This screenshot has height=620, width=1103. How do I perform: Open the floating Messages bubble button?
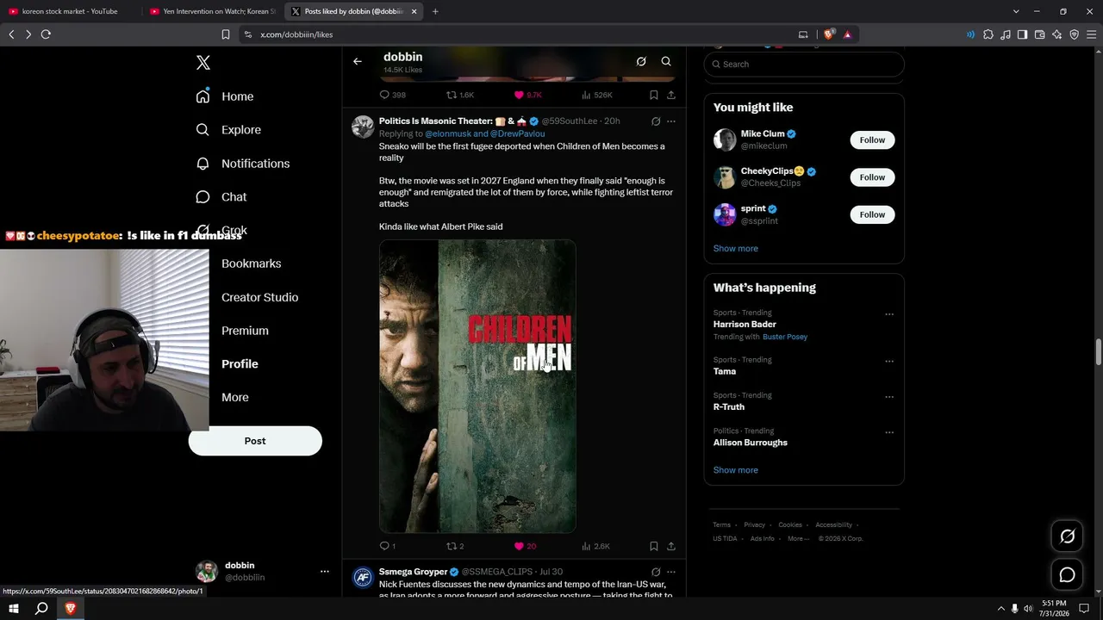[x=1067, y=574]
